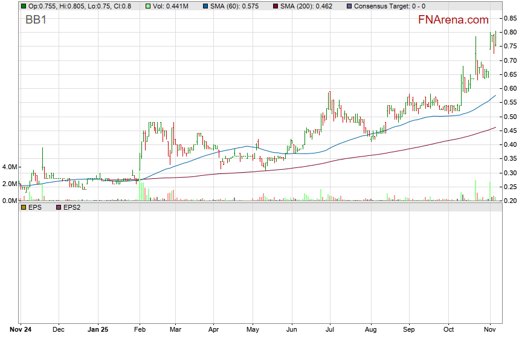
Task: Click the Consensus Target: 0 - 0 label
Action: click(x=389, y=6)
